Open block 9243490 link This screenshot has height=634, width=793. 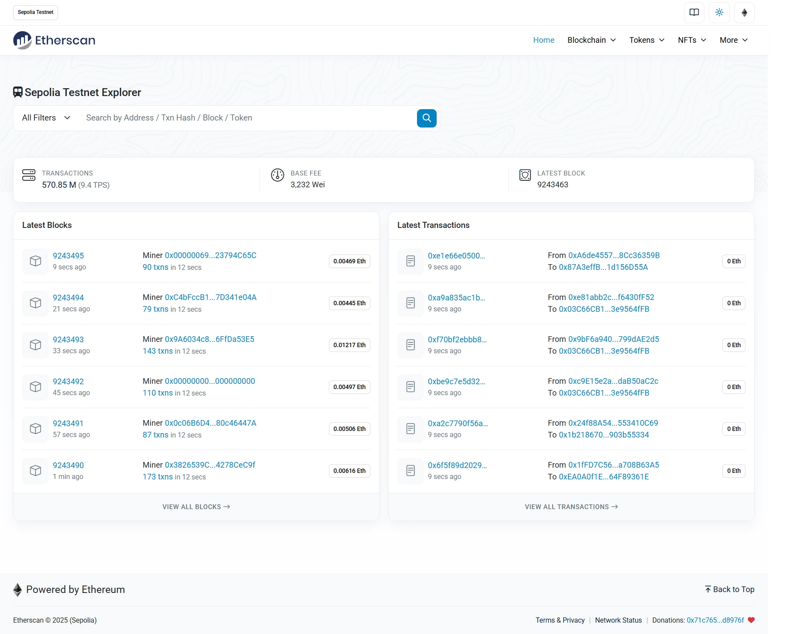click(x=68, y=465)
